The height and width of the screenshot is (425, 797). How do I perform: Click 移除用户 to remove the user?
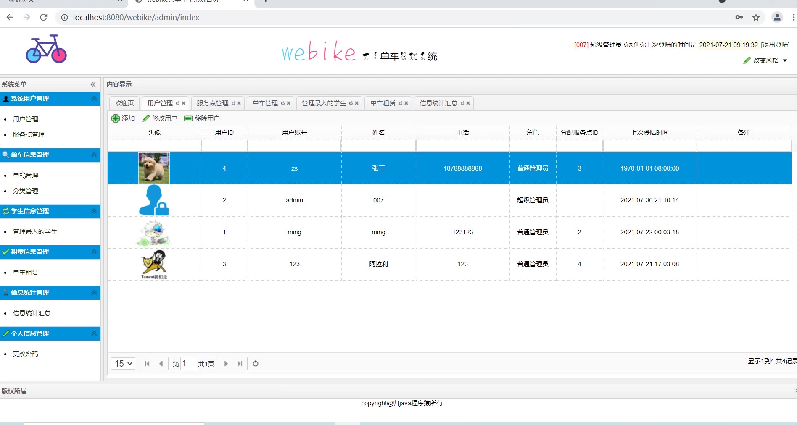point(202,118)
